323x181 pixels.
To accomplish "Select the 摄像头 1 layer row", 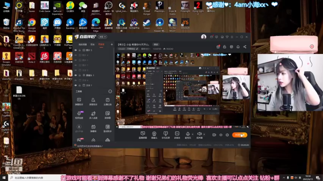I will coord(94,75).
